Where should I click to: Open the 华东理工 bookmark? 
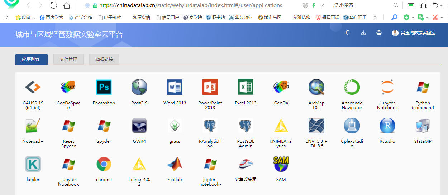click(355, 17)
